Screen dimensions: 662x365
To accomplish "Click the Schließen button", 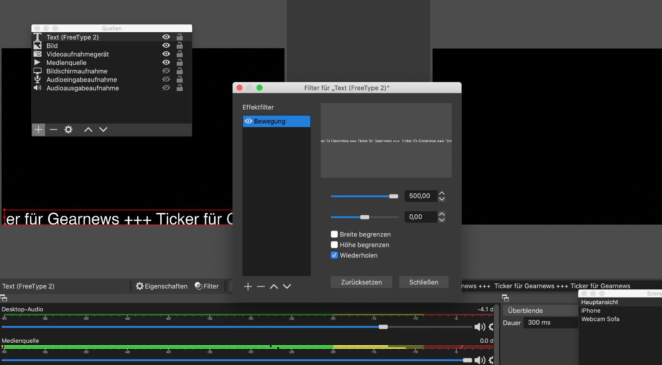I will tap(424, 282).
